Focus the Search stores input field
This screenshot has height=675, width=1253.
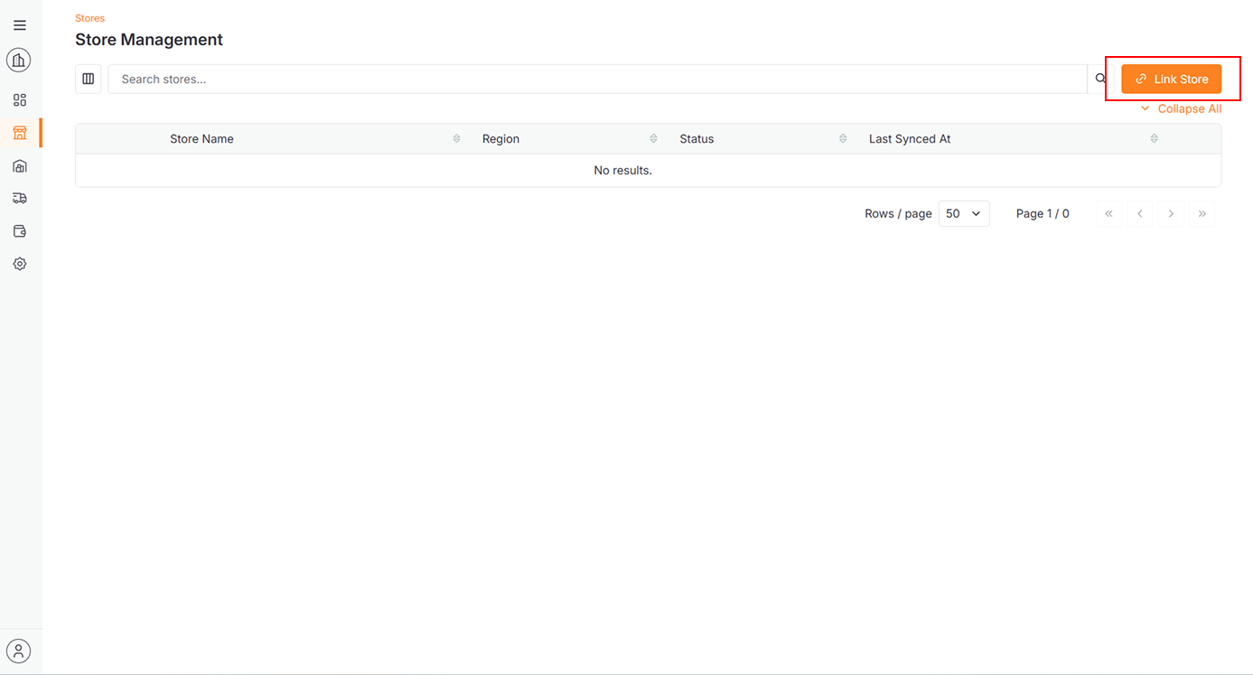coord(596,79)
